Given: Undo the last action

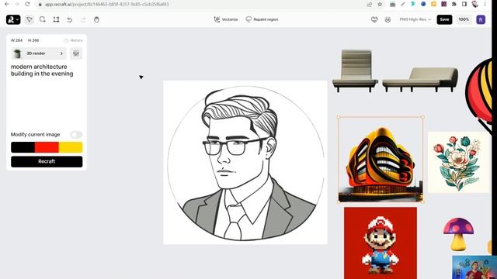Looking at the screenshot, I should click(69, 19).
